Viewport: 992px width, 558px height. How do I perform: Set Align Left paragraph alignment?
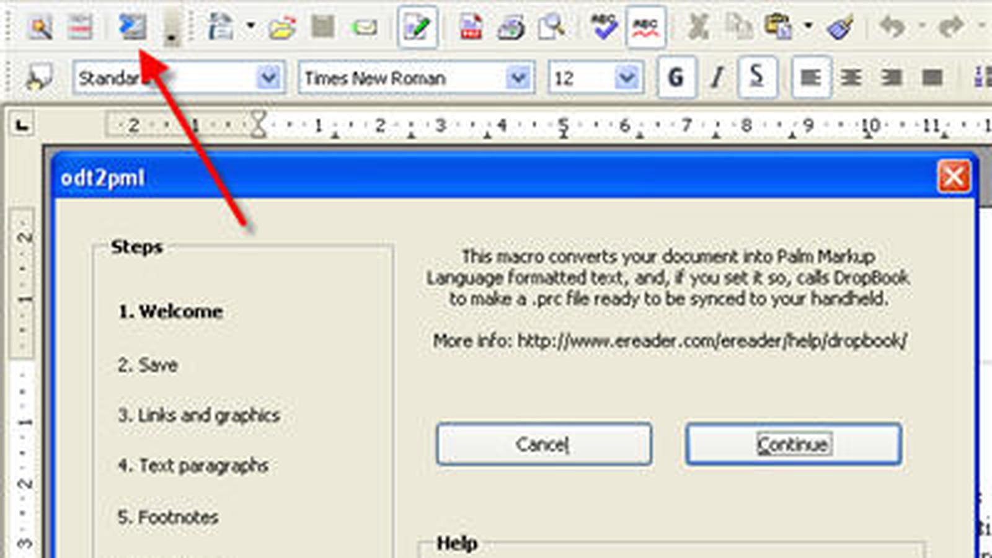811,77
